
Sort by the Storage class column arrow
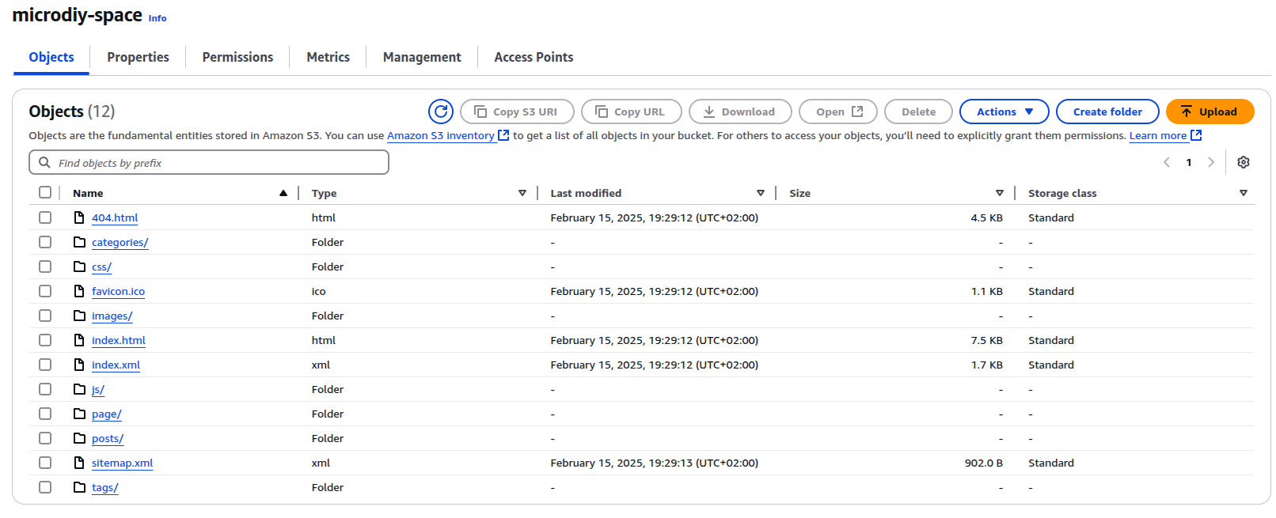tap(1243, 193)
